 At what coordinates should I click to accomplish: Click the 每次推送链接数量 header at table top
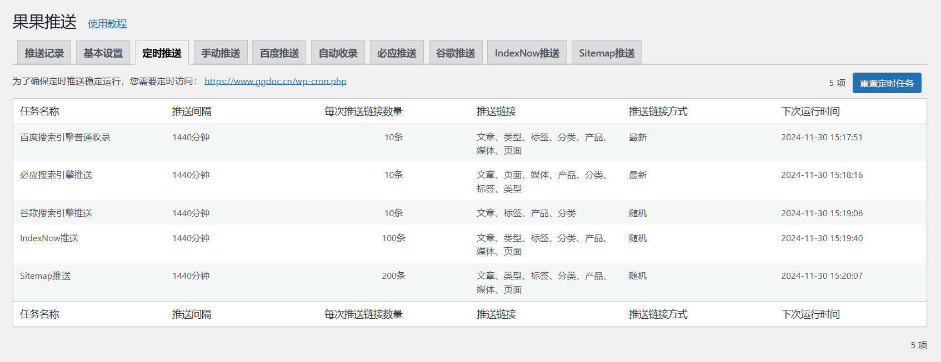tap(363, 111)
